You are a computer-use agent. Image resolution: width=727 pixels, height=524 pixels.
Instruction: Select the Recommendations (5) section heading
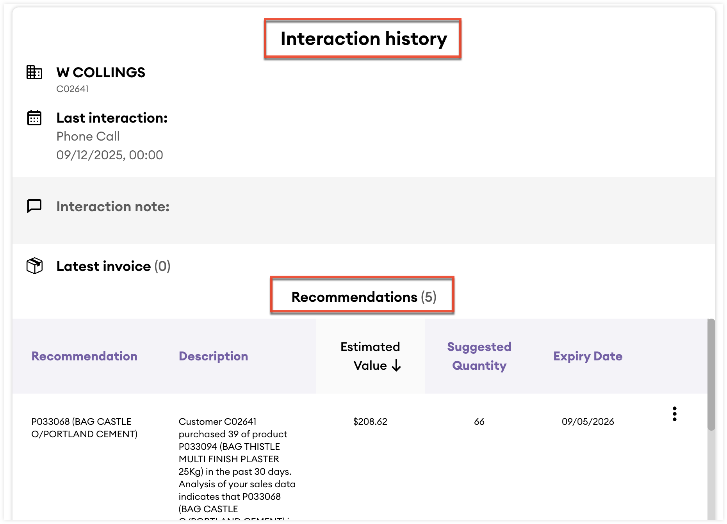(x=363, y=297)
